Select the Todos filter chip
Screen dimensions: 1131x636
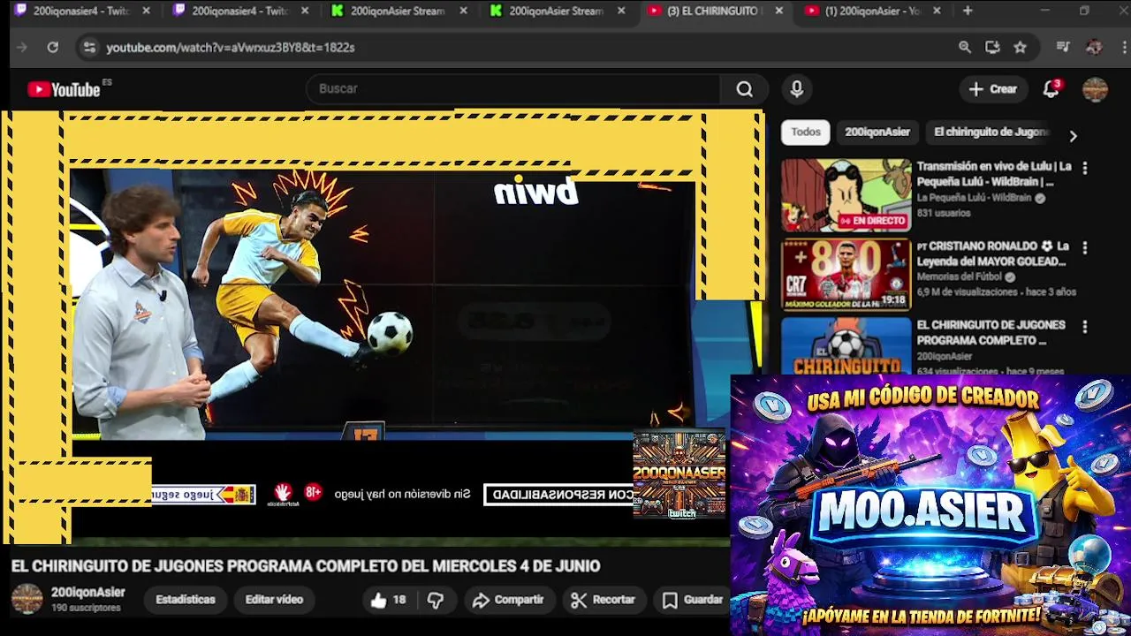tap(805, 132)
